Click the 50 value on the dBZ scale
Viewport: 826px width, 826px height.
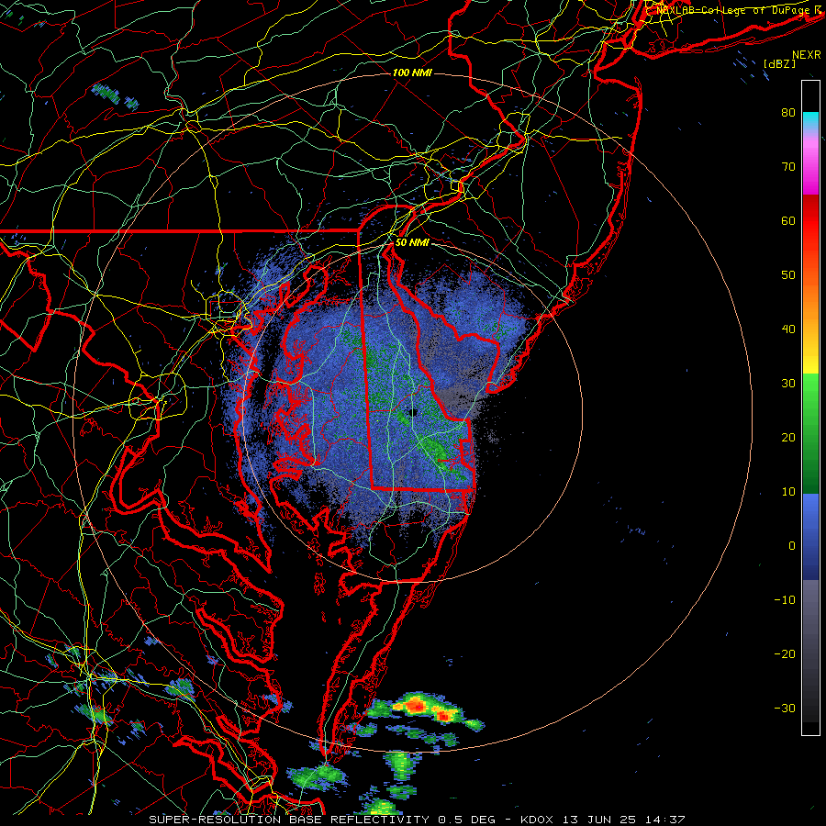point(788,275)
